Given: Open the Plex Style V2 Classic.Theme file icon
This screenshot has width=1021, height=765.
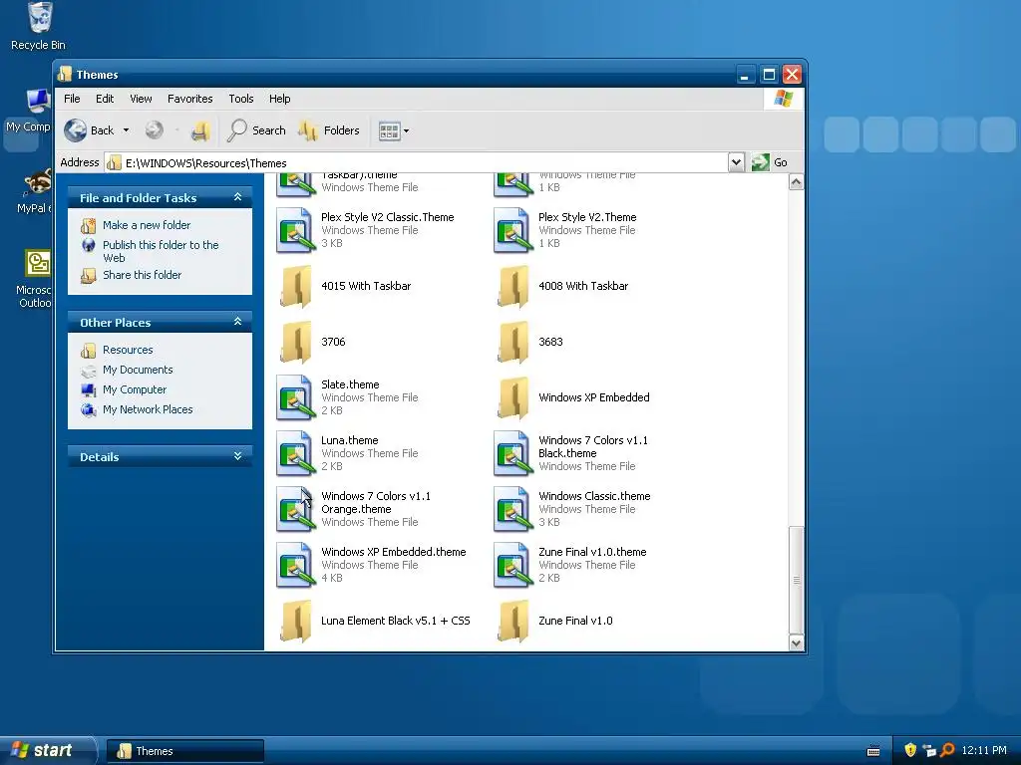Looking at the screenshot, I should coord(295,230).
